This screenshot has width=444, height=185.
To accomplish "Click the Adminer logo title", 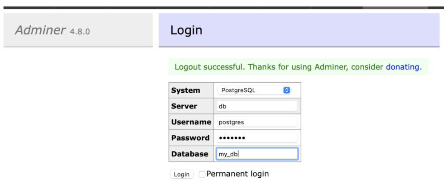I will click(40, 30).
